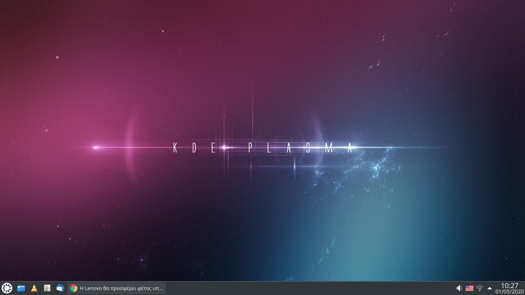Open the calendar from the 10:27 clock
Screen dimensions: 525x295
[509, 288]
